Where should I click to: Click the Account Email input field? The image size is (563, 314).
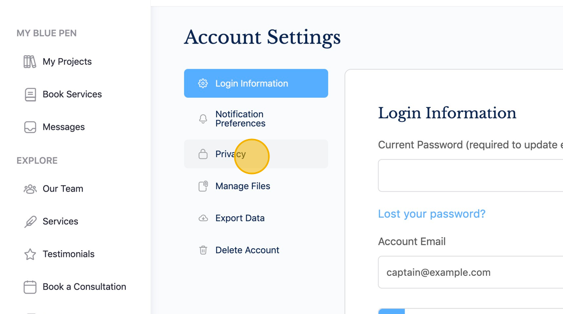click(470, 272)
